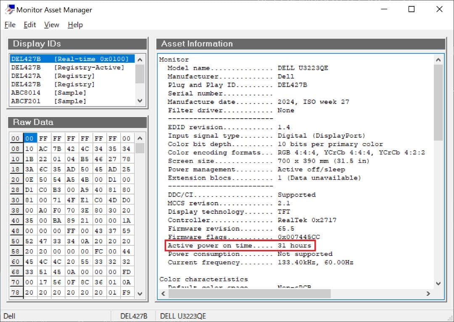This screenshot has height=322, width=454.
Task: Click the Model name DELL U3223QE line
Action: 248,68
